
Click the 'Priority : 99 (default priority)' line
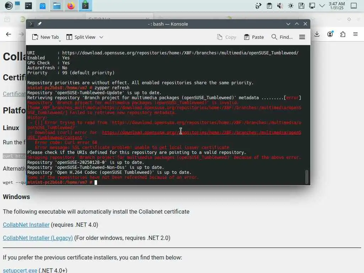(x=71, y=73)
